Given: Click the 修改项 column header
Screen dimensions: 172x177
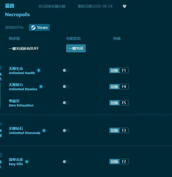Looking at the screenshot, I should (15, 38).
